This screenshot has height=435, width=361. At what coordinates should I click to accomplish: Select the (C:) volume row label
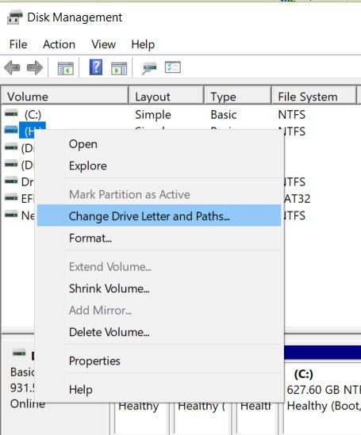(x=33, y=115)
